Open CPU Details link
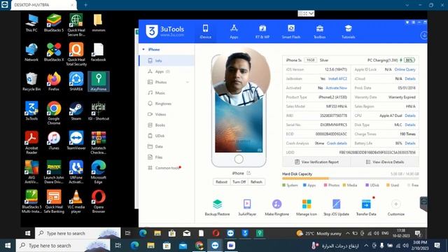The width and height of the screenshot is (448, 252). pos(410,115)
